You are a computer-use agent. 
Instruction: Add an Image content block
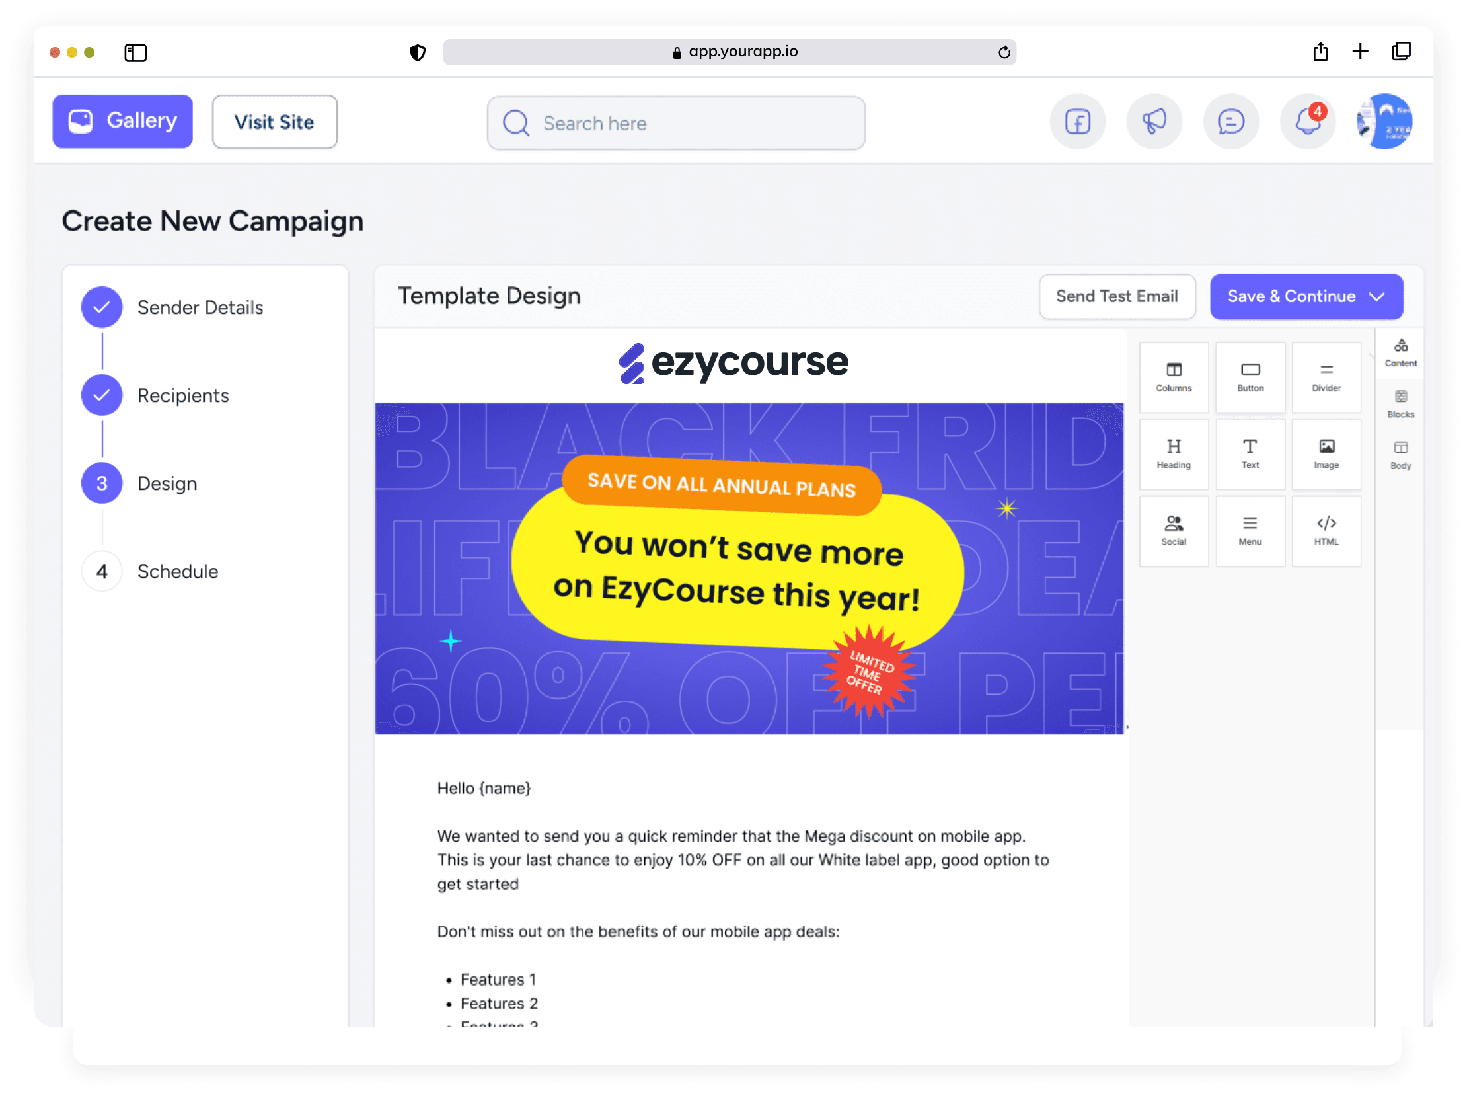click(1326, 455)
